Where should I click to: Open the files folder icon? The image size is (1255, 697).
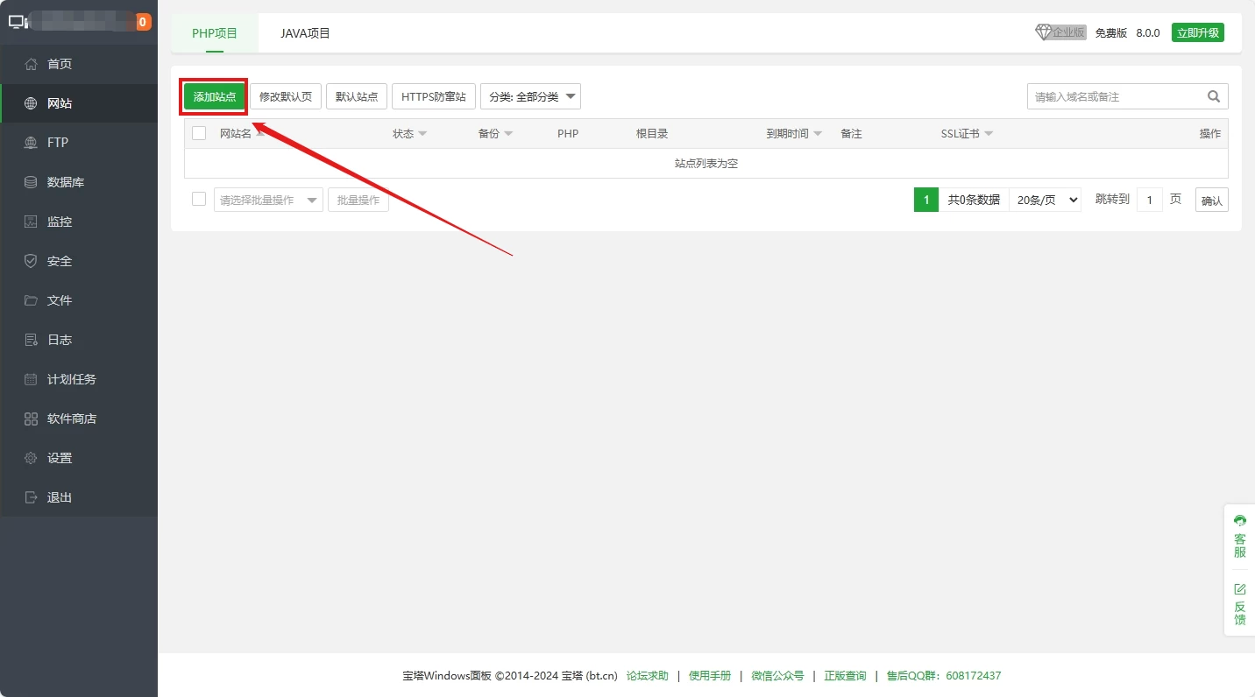coord(32,300)
